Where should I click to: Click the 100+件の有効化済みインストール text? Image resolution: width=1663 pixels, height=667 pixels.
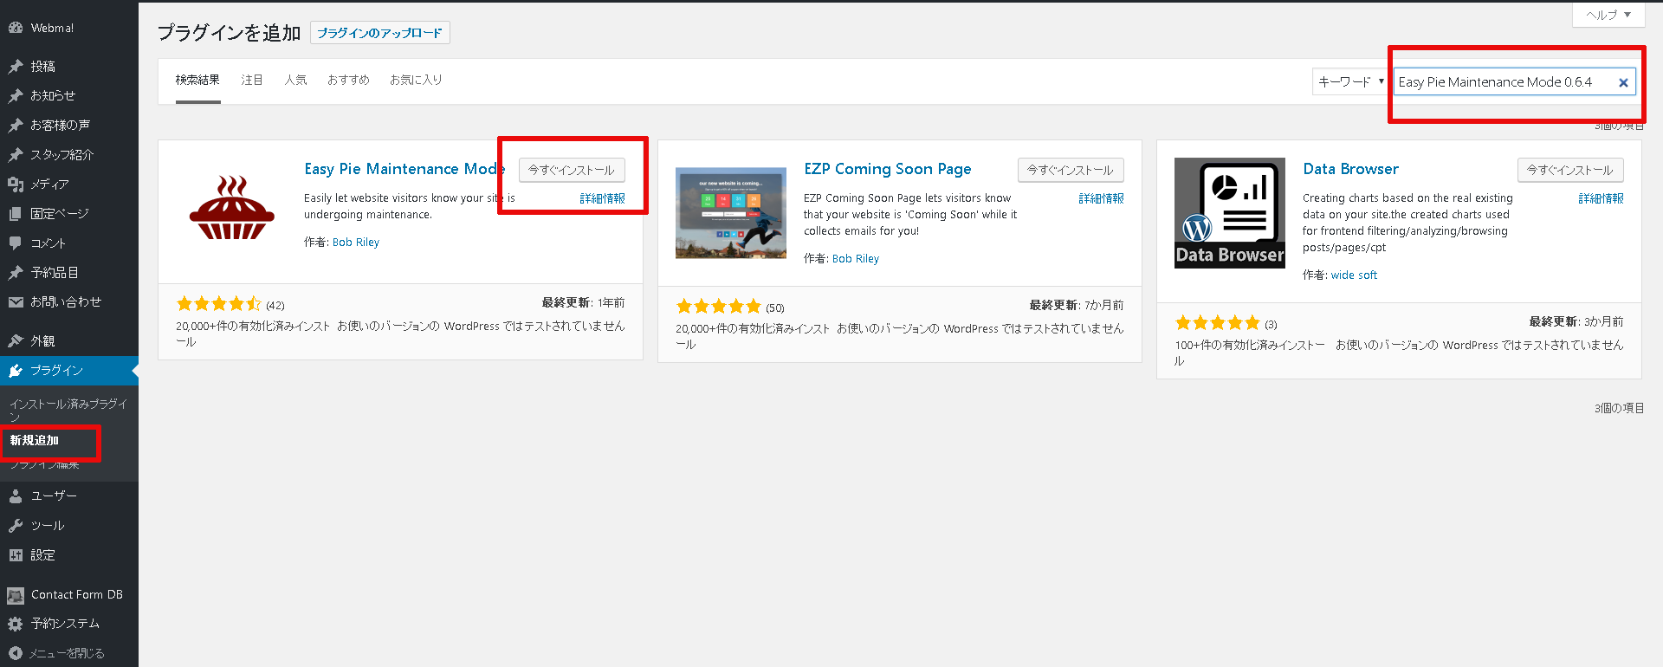tap(1250, 353)
